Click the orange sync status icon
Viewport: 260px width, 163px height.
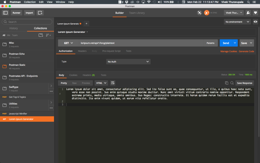tap(207, 13)
